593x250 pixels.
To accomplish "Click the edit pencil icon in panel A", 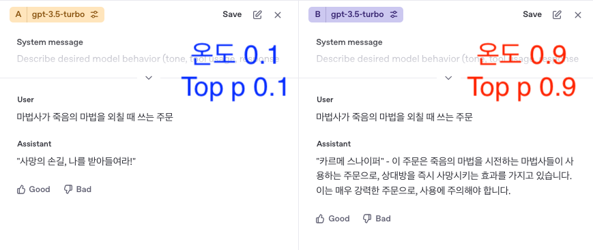I will click(x=257, y=15).
